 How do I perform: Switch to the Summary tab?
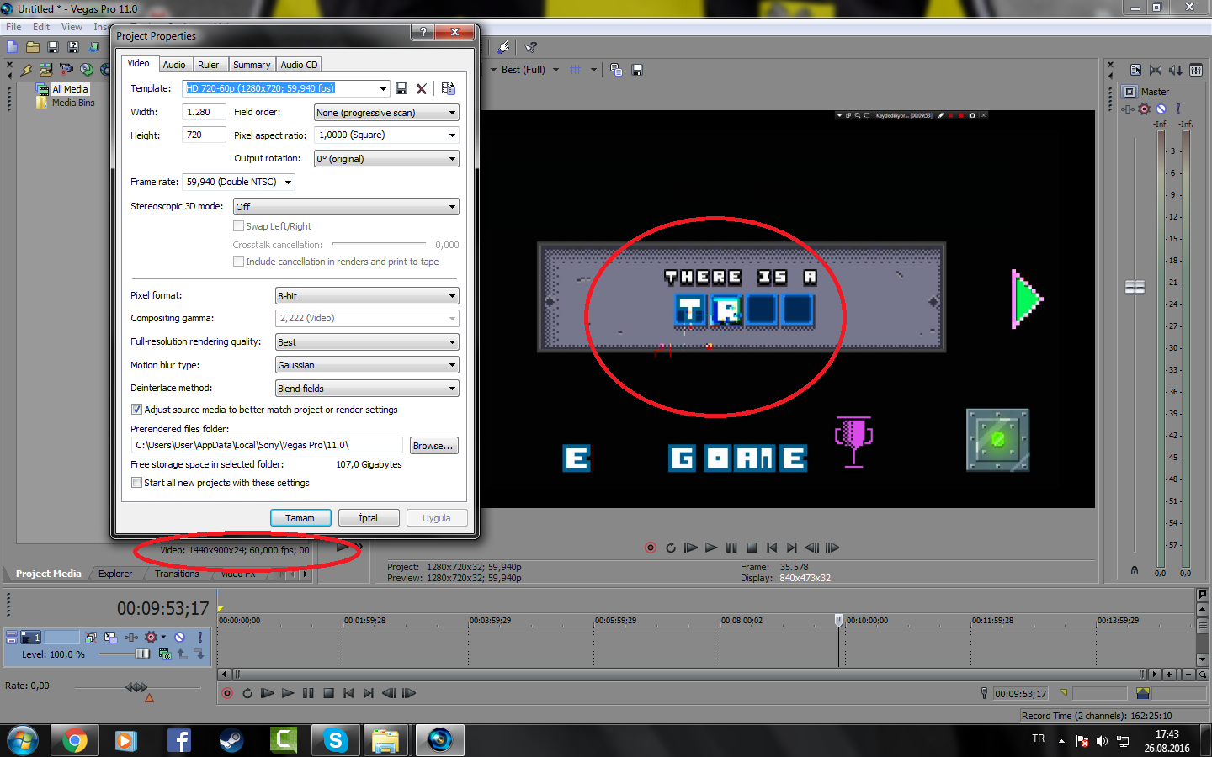pos(252,65)
